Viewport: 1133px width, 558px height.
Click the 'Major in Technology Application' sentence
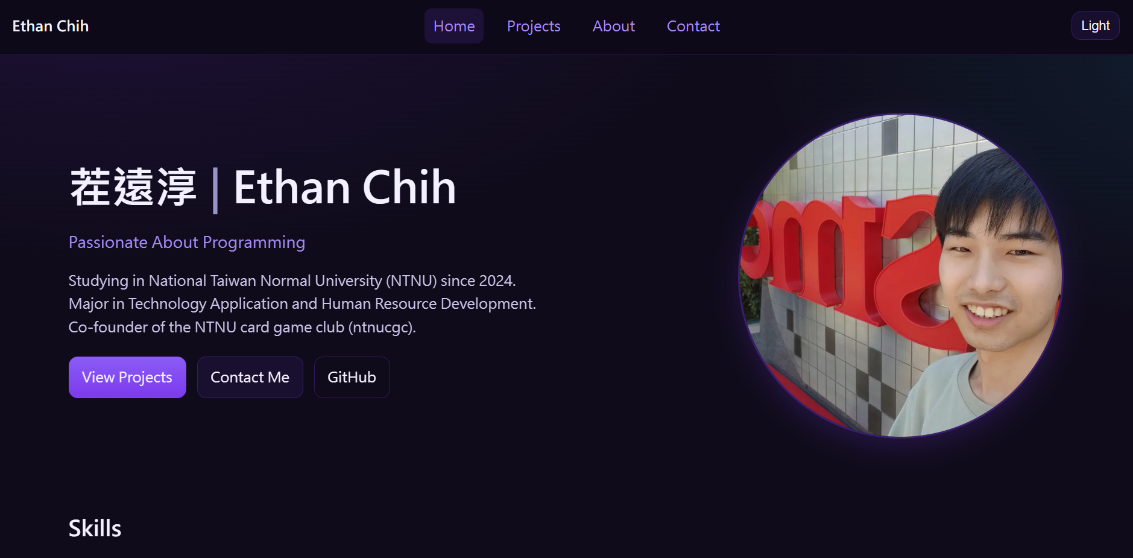coord(302,303)
